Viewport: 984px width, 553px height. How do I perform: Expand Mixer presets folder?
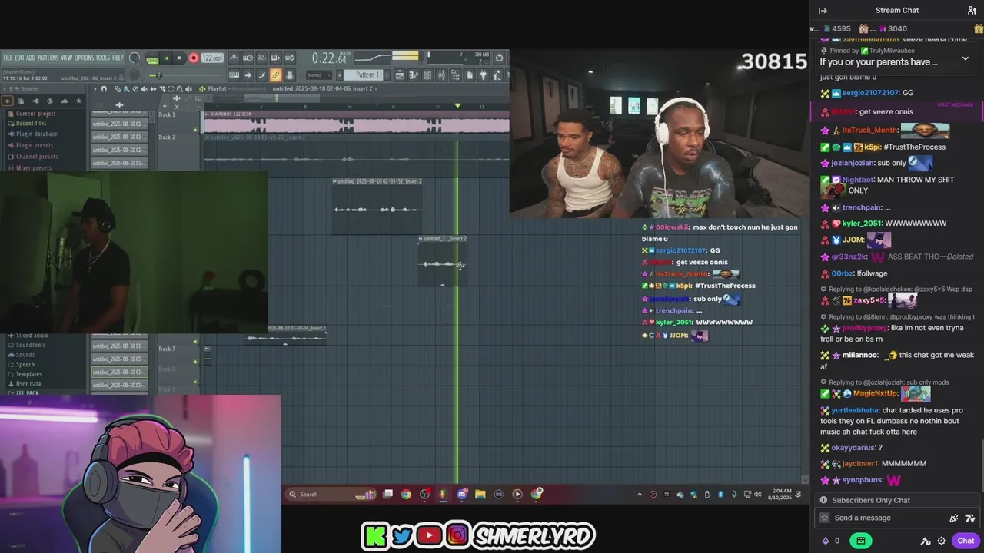click(x=34, y=167)
